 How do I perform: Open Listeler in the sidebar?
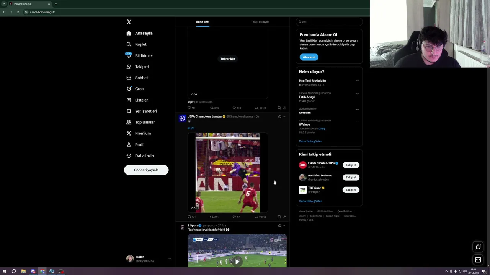tap(137, 100)
